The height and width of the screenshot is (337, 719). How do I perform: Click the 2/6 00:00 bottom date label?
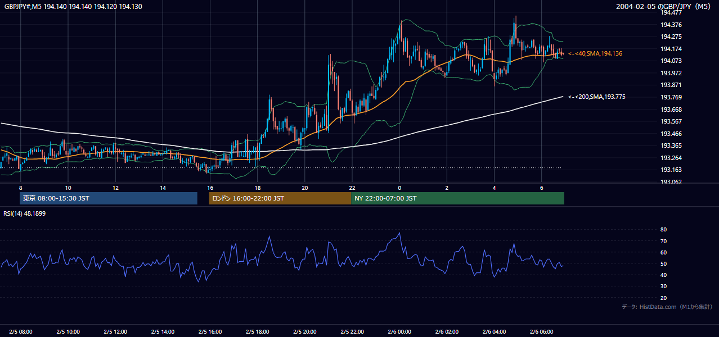(399, 331)
